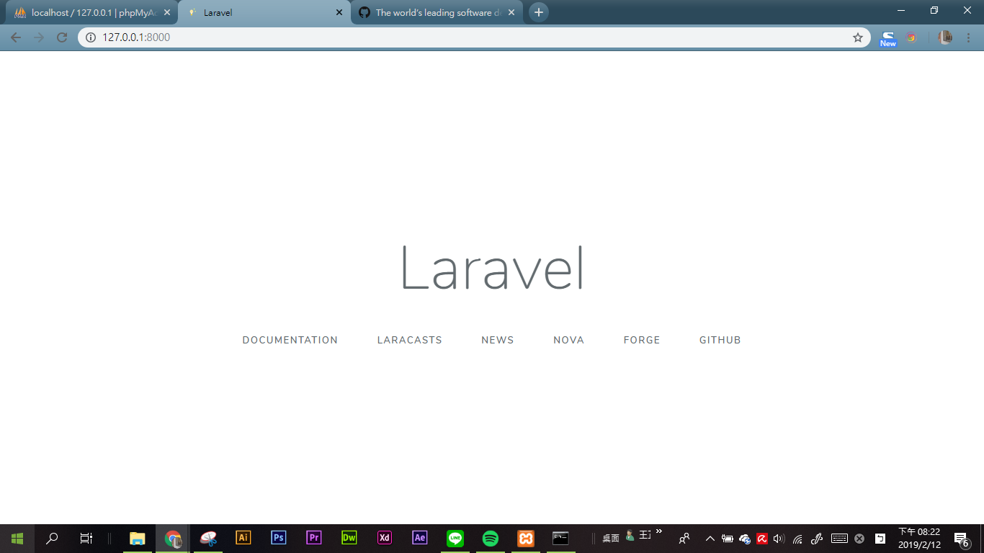Viewport: 984px width, 553px height.
Task: Open Spotify from the taskbar
Action: pos(491,538)
